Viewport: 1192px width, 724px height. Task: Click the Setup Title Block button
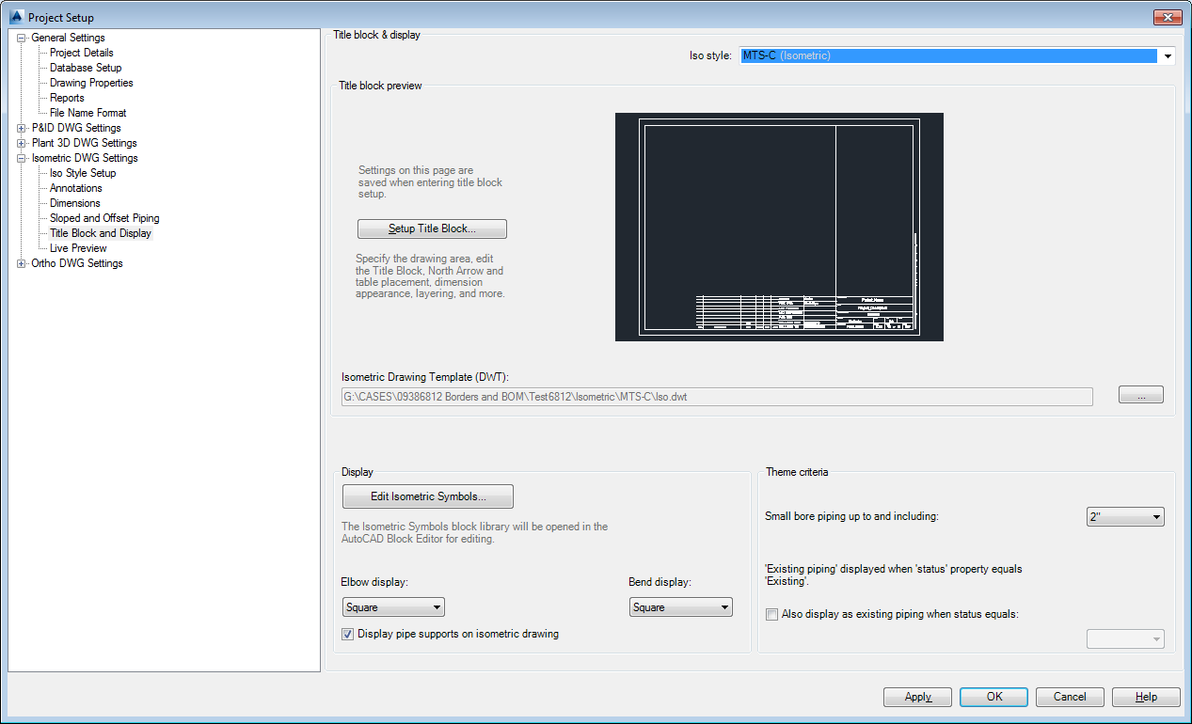[x=431, y=228]
